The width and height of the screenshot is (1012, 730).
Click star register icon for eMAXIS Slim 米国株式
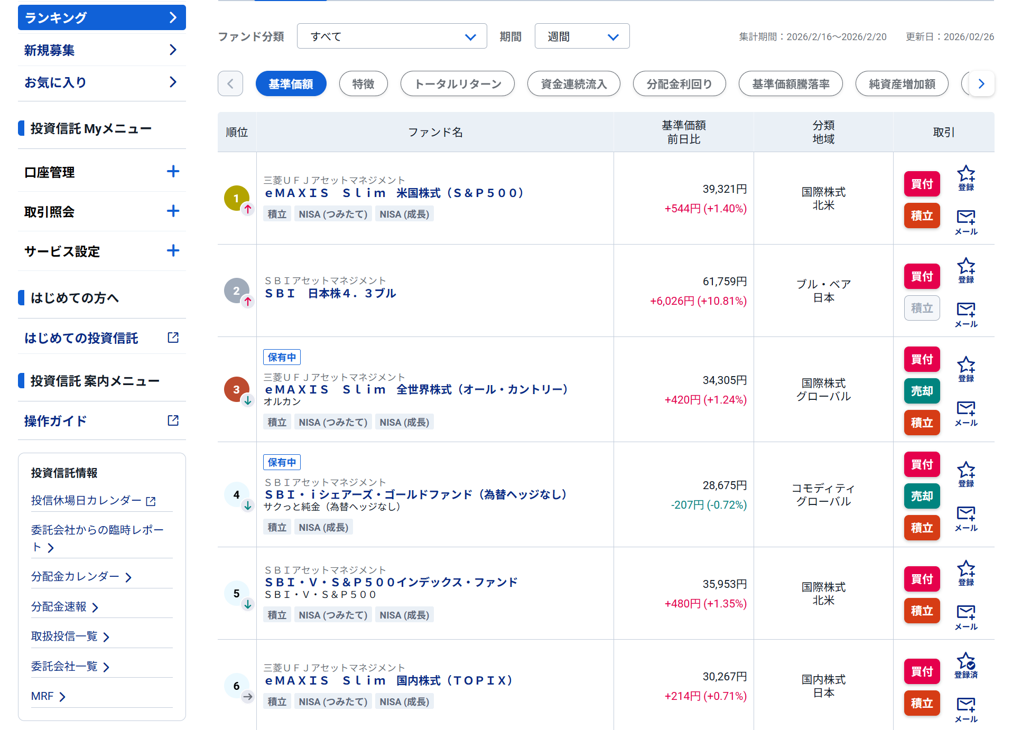965,177
